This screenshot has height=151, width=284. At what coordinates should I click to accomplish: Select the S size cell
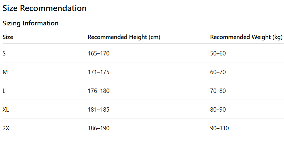click(x=4, y=53)
